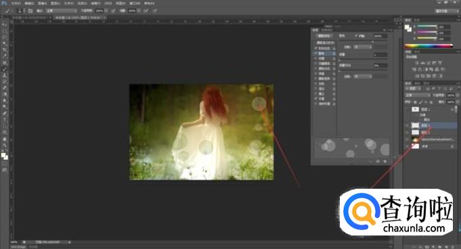Select the Eraser tool

tap(5, 87)
